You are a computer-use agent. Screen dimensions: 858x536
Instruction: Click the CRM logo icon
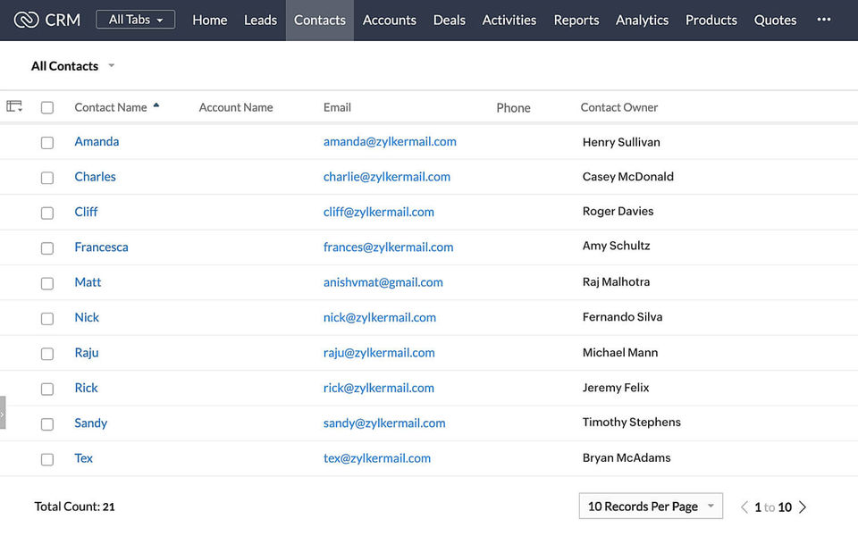tap(26, 20)
